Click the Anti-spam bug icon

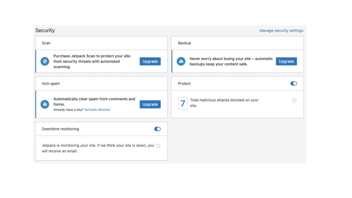pyautogui.click(x=45, y=104)
